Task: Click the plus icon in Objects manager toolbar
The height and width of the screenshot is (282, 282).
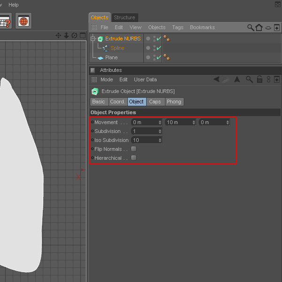Action: tap(277, 28)
